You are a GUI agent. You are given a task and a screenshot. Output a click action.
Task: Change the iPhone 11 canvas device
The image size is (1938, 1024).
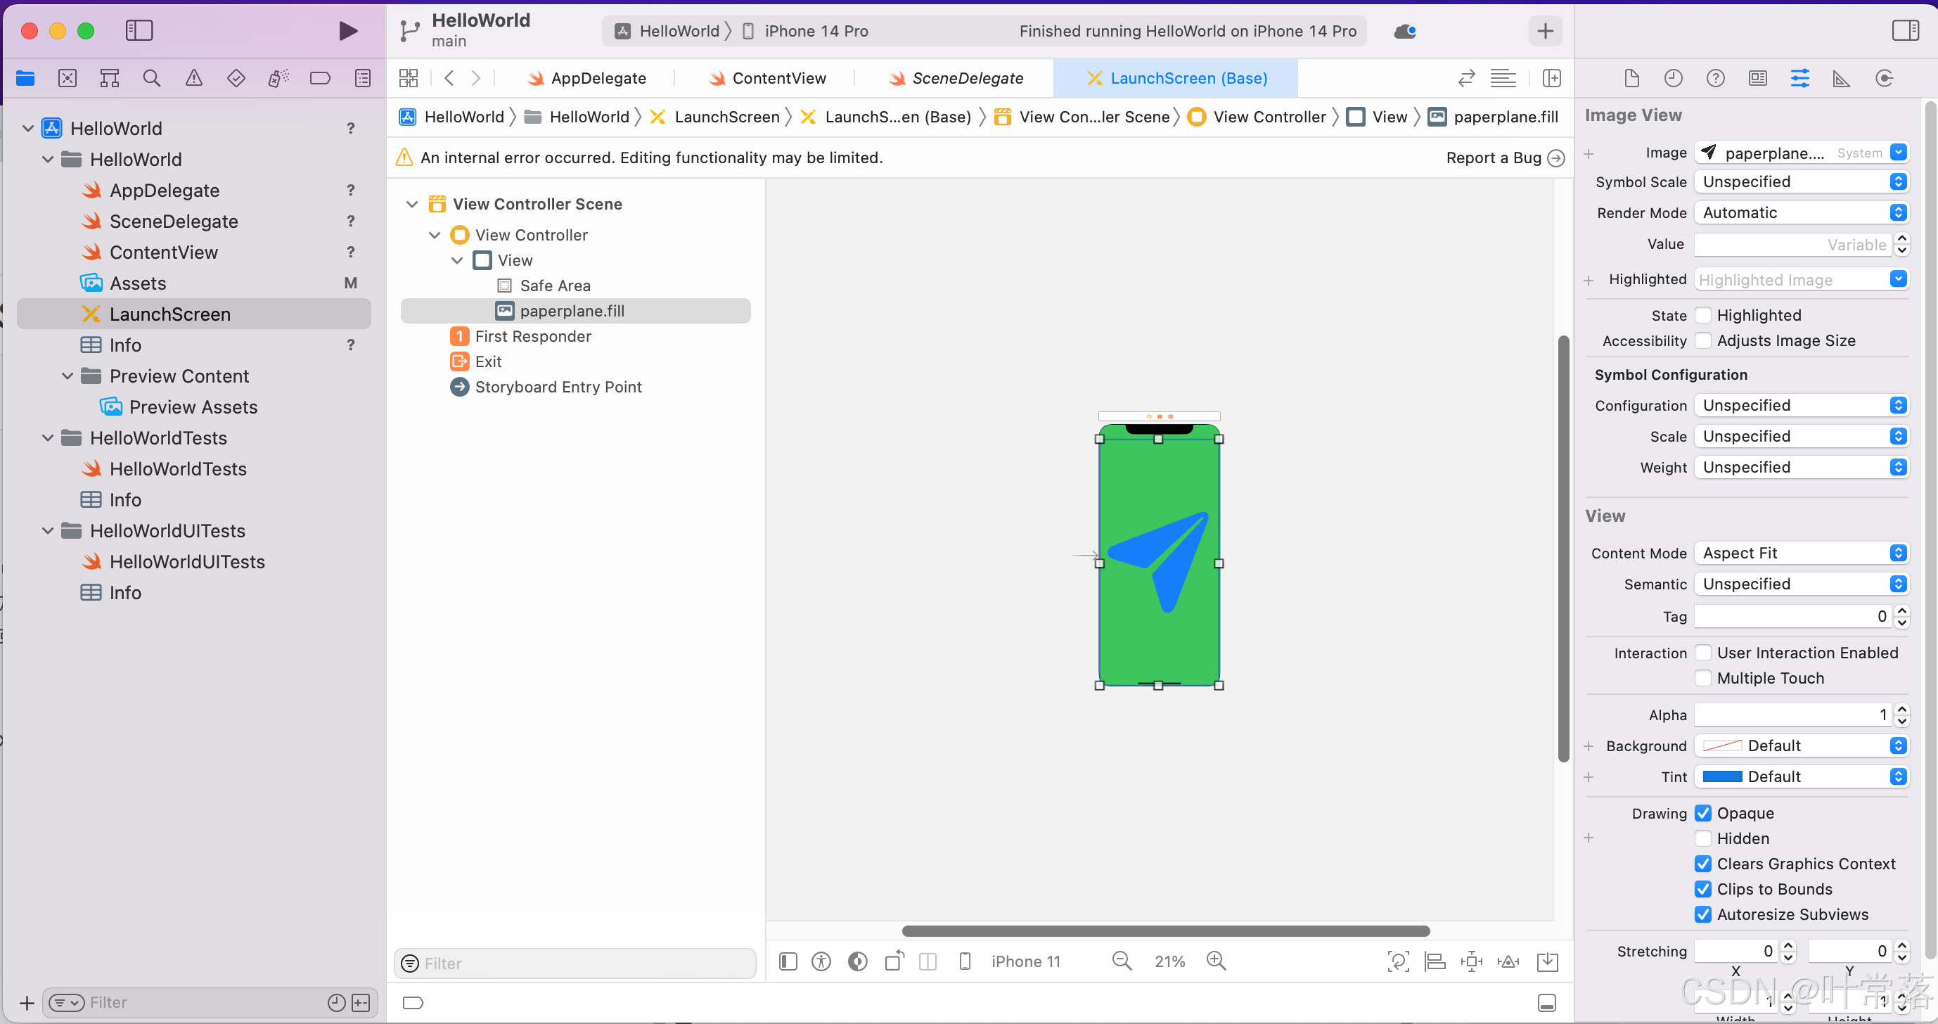click(1026, 961)
